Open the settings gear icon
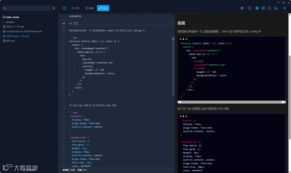291x173 pixels. point(242,8)
